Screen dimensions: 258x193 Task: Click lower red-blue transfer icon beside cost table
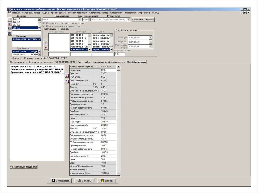click(67, 81)
